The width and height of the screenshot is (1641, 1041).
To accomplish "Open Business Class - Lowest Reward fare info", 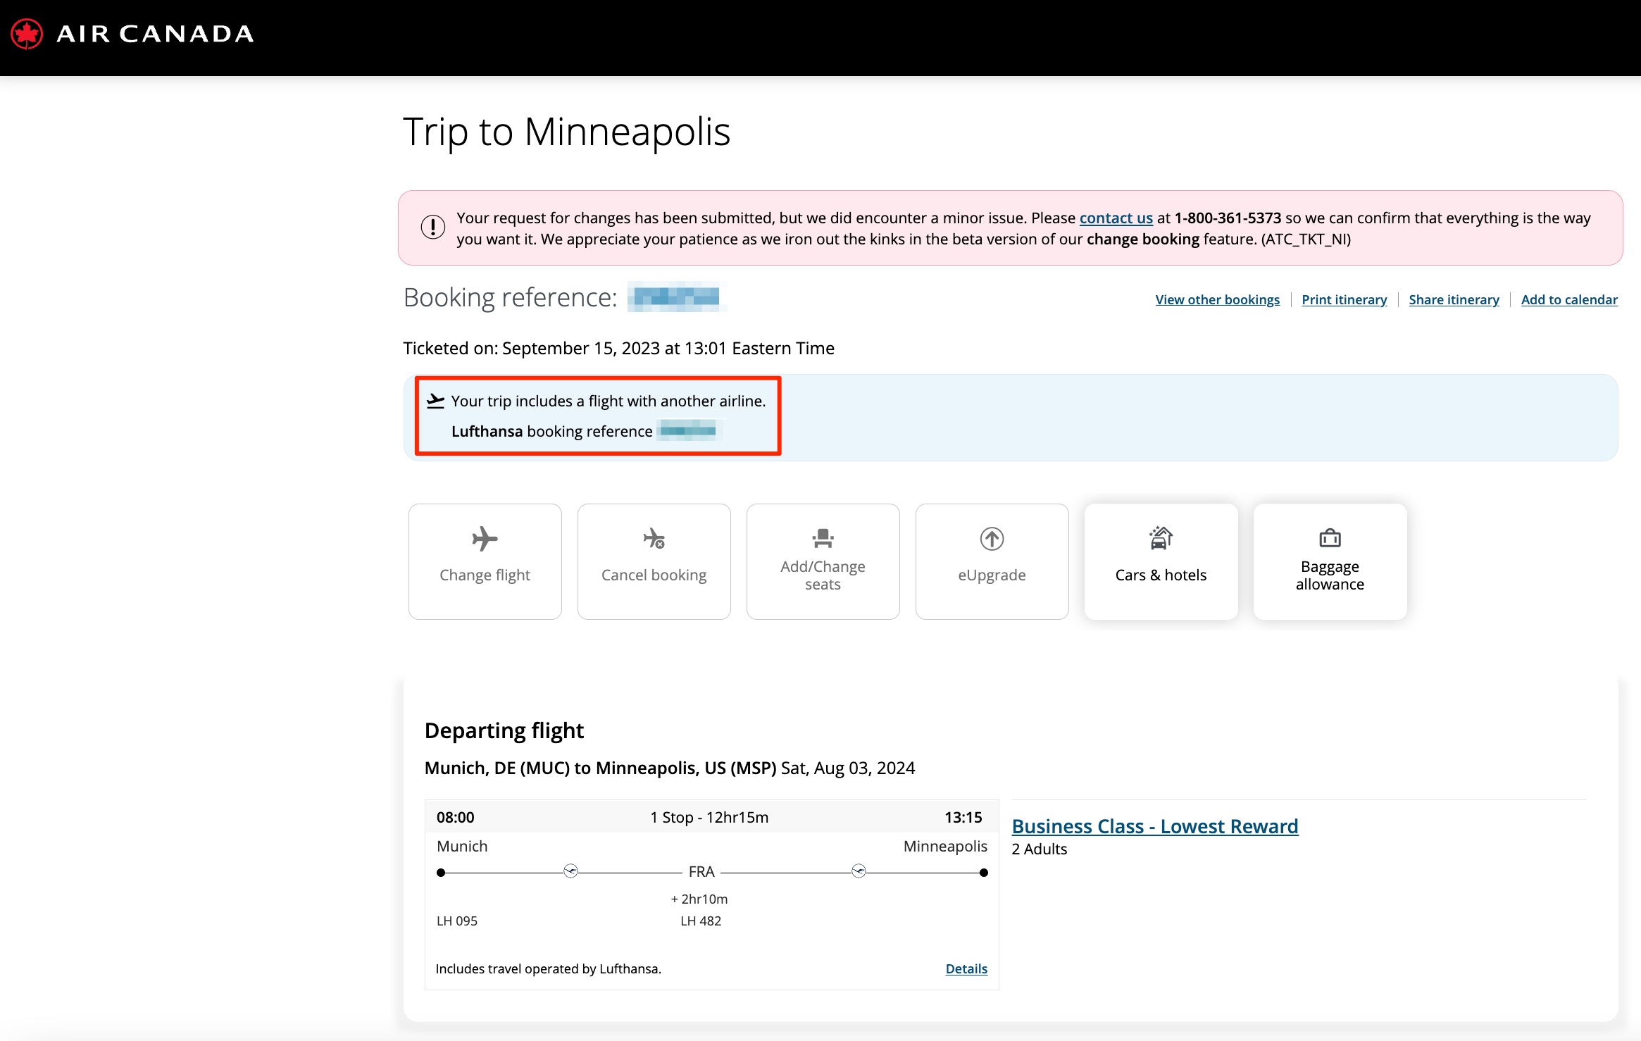I will point(1154,826).
